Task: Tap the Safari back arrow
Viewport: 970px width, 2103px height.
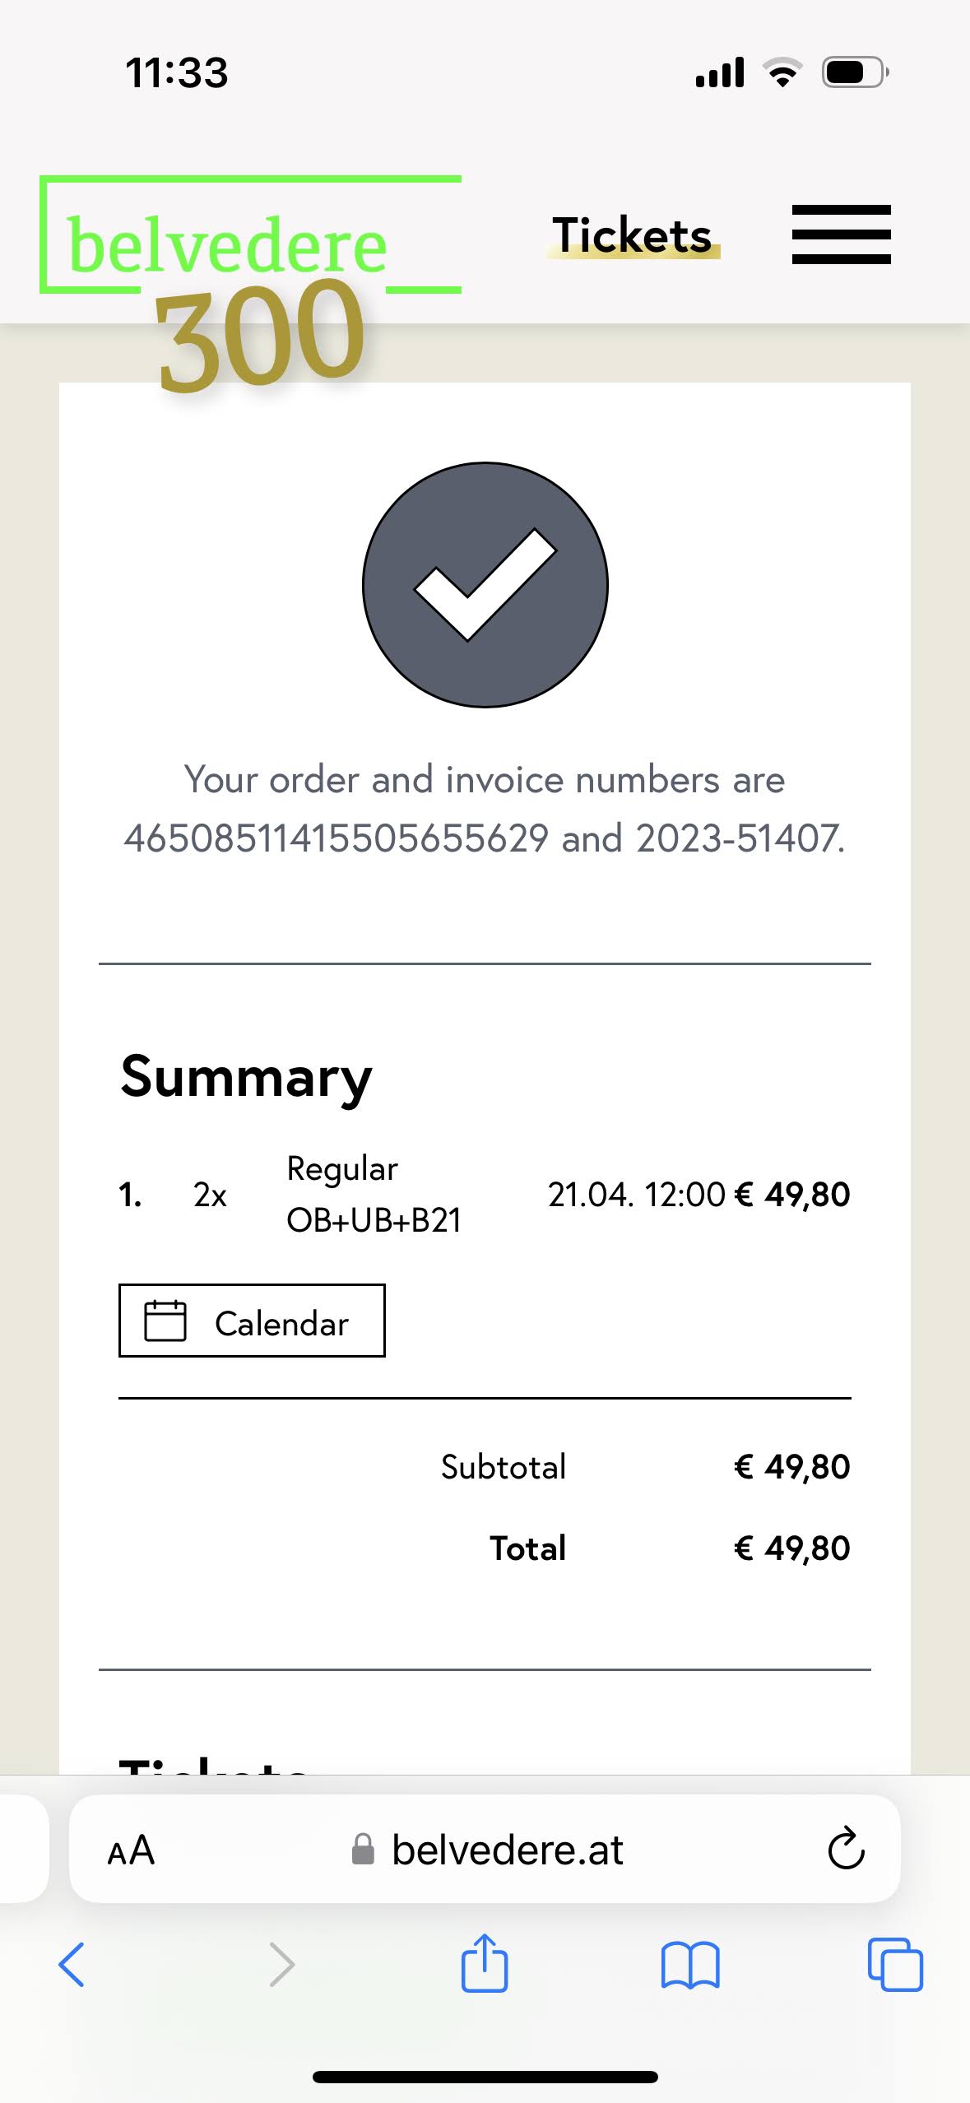Action: tap(72, 1965)
